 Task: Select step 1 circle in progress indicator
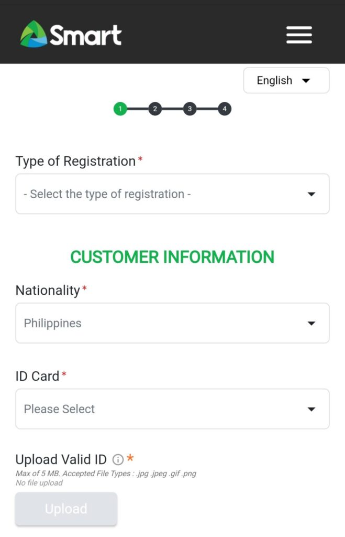(120, 109)
